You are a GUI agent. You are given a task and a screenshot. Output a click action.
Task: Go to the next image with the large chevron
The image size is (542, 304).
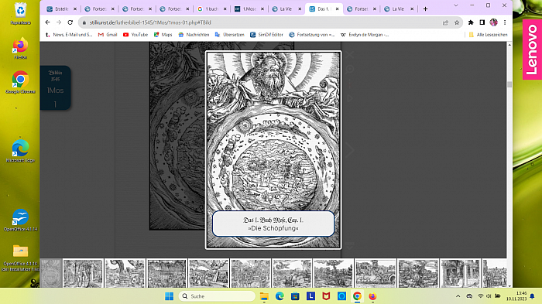[350, 150]
